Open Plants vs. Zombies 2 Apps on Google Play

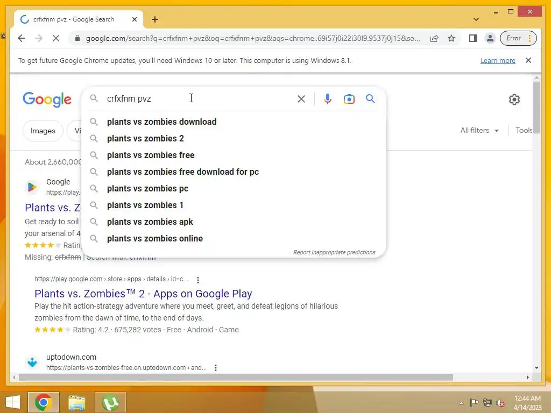[143, 293]
